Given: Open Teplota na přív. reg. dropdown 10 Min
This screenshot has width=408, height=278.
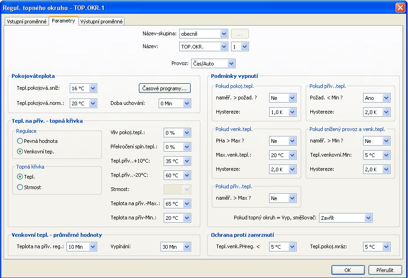Looking at the screenshot, I should pos(82,247).
